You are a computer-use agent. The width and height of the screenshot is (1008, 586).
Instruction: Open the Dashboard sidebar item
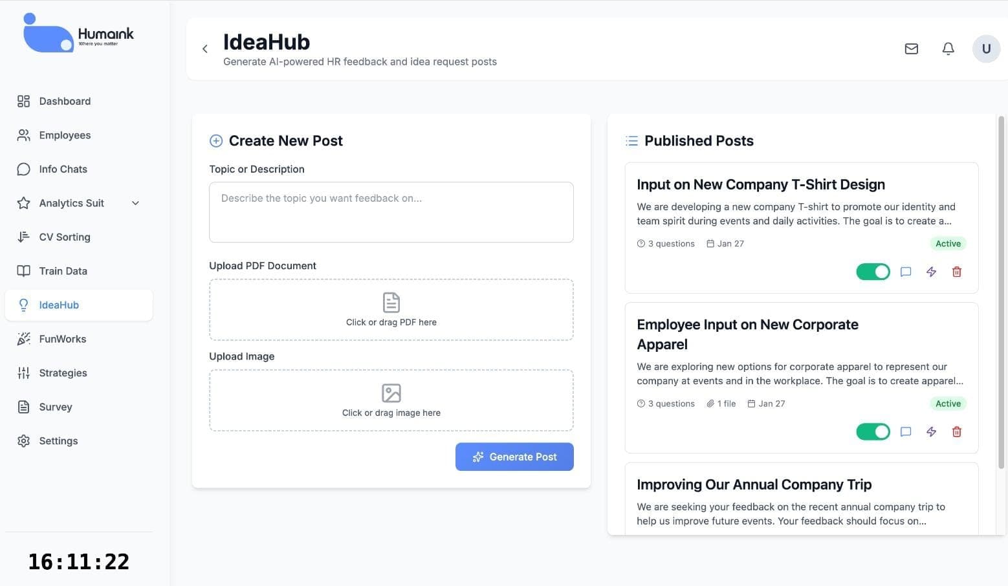(64, 101)
